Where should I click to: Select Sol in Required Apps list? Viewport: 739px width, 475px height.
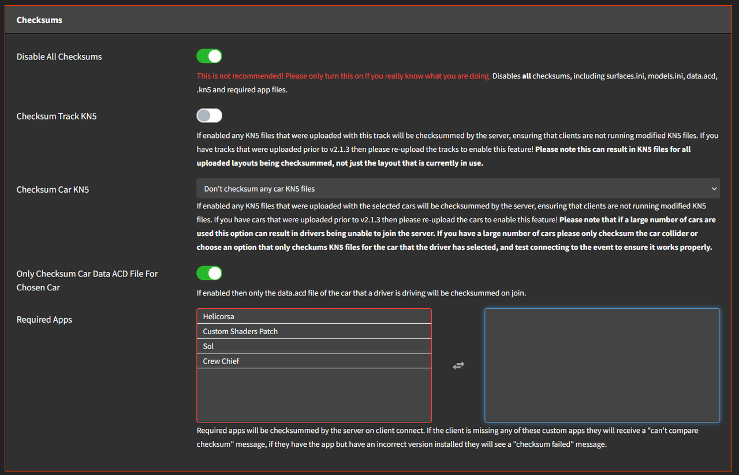coord(314,346)
